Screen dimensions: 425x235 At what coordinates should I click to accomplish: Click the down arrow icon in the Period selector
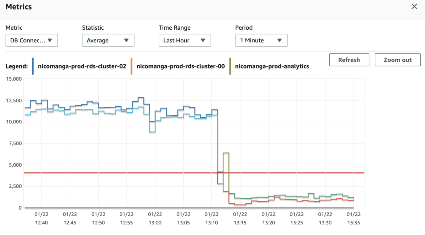pyautogui.click(x=279, y=40)
